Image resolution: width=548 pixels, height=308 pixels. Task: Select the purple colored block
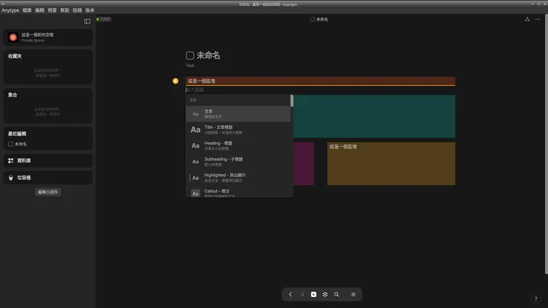[x=304, y=164]
